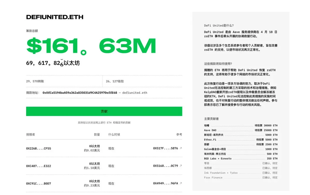
Task: Click the donation address 0x0fCa5194...effE68
Action: pyautogui.click(x=80, y=93)
